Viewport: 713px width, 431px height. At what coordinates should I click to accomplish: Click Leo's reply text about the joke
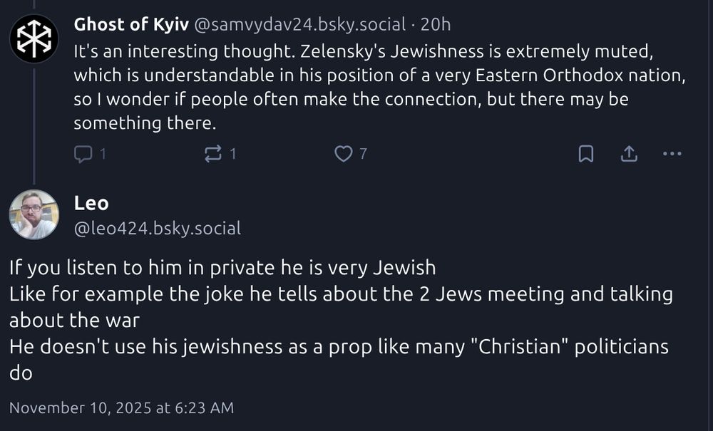(342, 307)
